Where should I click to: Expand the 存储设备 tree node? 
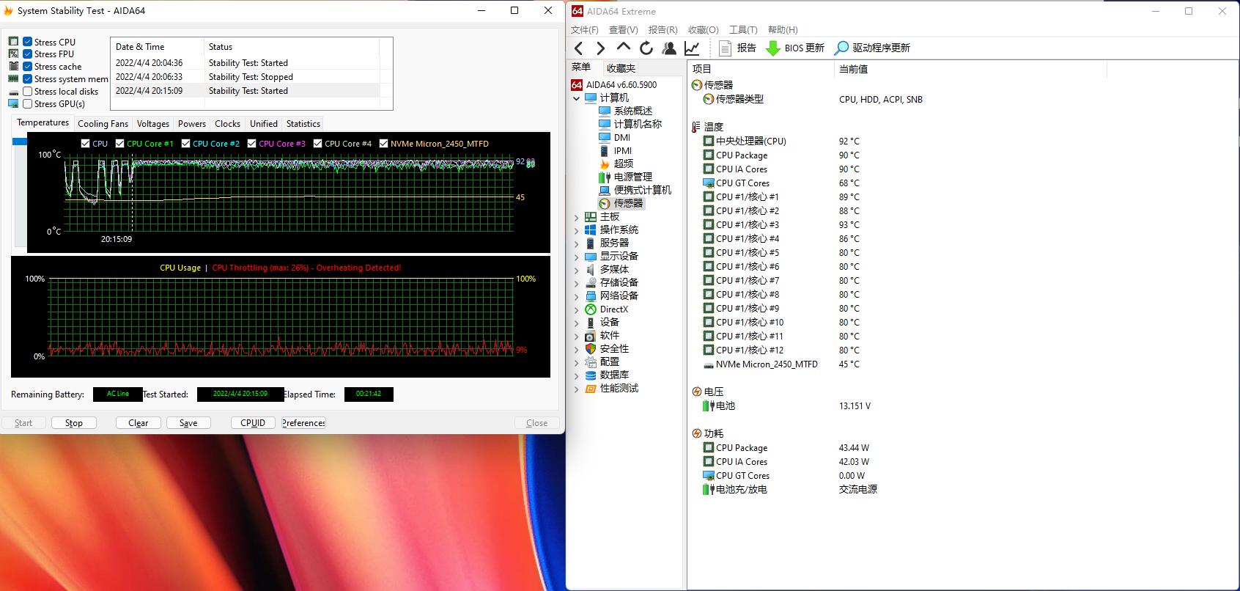point(577,283)
